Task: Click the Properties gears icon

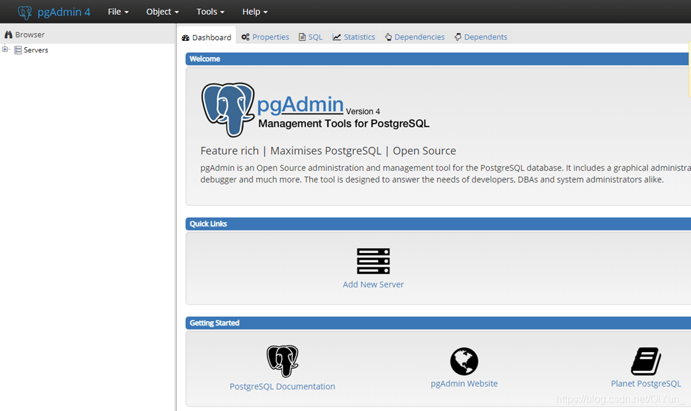Action: tap(244, 37)
